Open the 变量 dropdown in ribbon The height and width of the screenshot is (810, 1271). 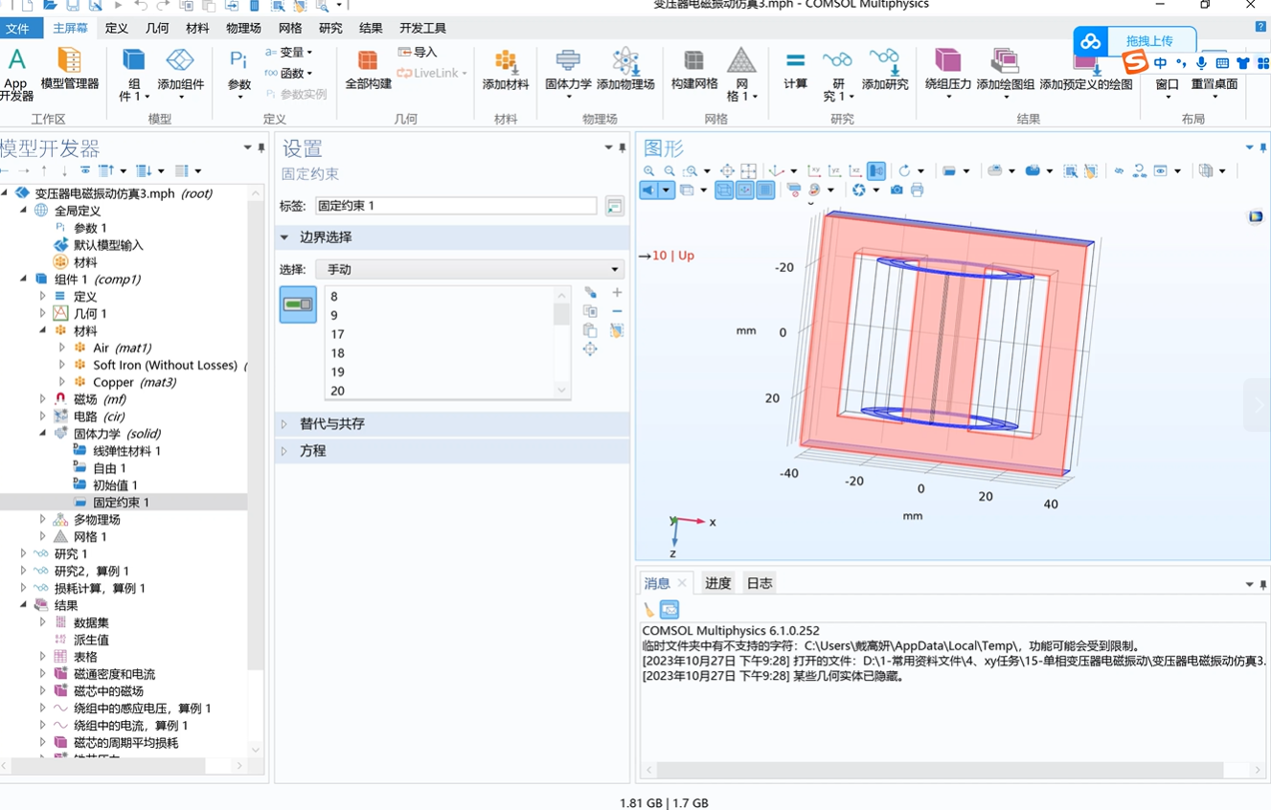[x=289, y=53]
